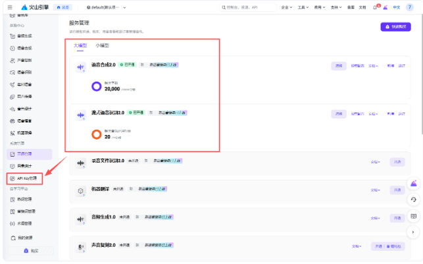Click the 开通 button for 录音文件识别2.0
423x264 pixels.
coord(397,162)
